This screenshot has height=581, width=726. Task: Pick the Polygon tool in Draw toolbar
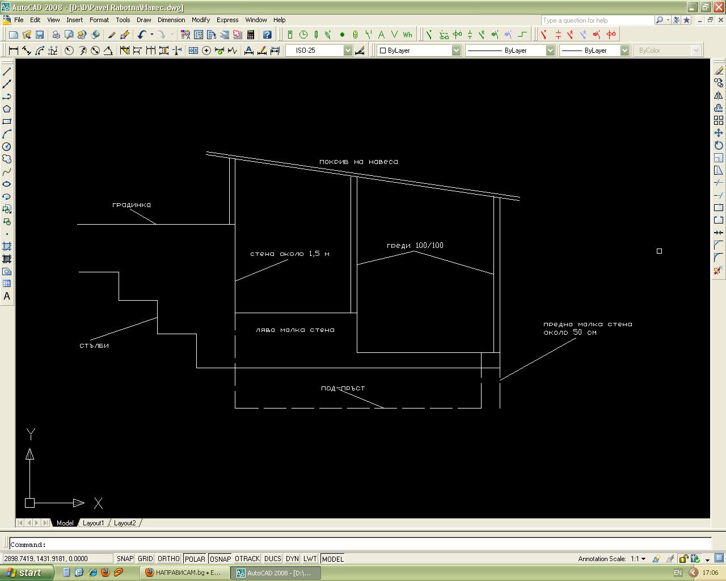tap(7, 109)
